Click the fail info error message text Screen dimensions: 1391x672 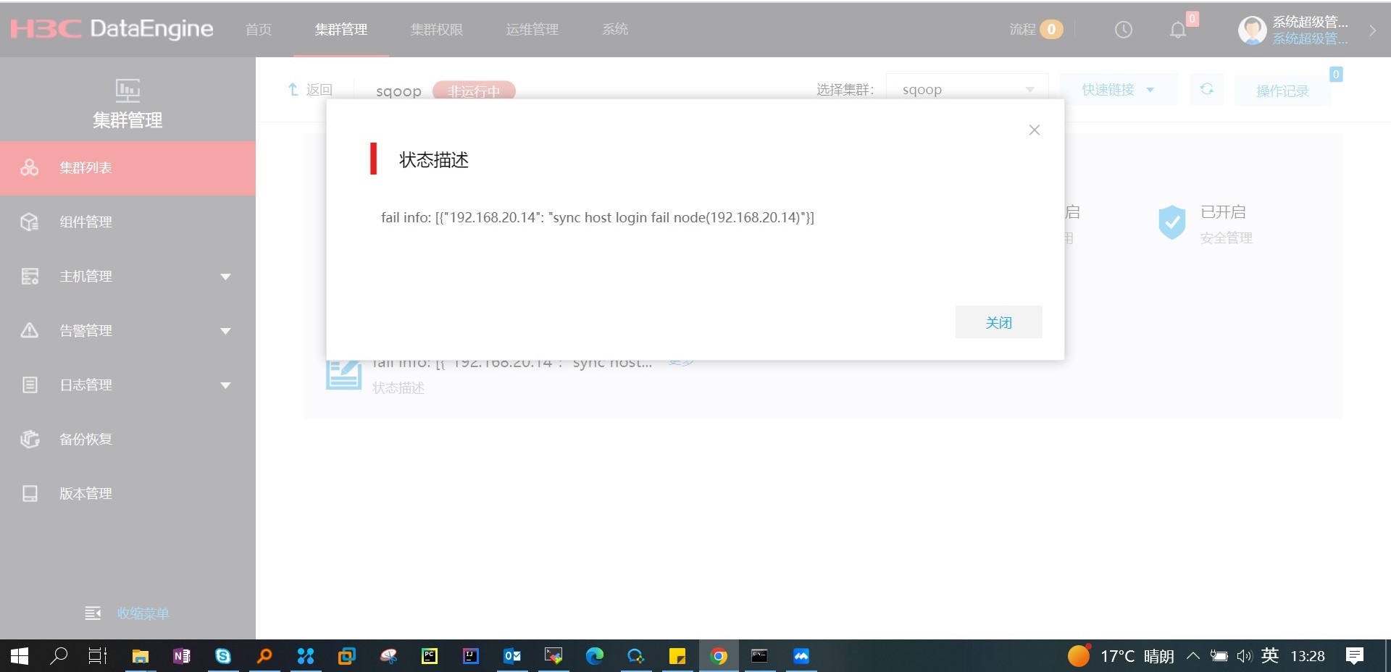click(x=598, y=217)
